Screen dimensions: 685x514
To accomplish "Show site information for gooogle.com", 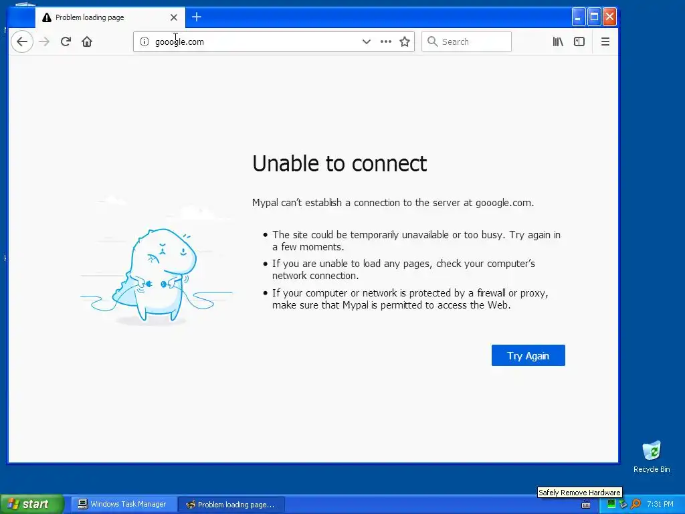I will tap(144, 41).
